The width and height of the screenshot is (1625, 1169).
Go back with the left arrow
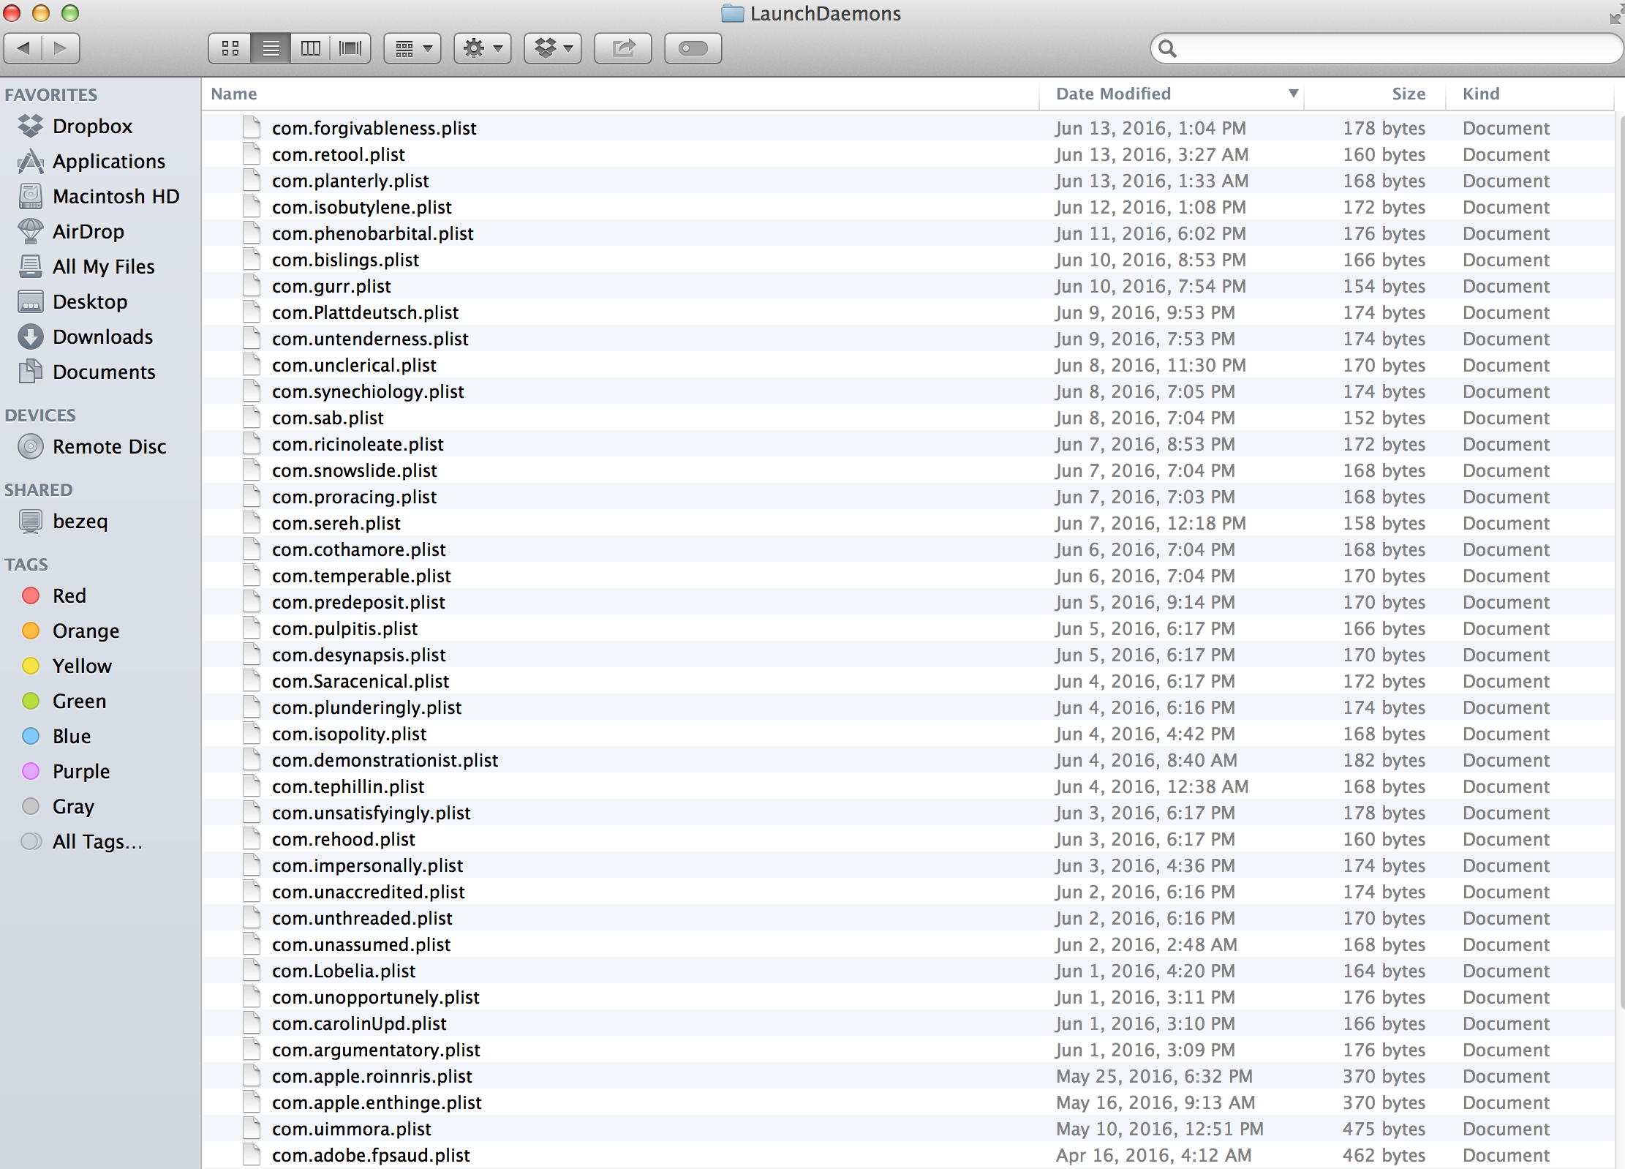coord(23,48)
